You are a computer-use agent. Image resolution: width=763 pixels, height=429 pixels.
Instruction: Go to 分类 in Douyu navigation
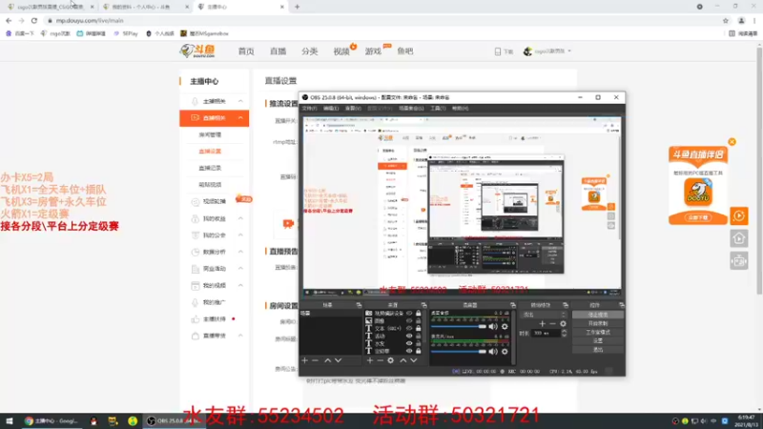[309, 51]
